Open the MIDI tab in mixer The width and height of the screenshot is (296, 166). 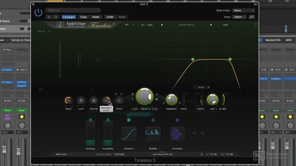(289, 40)
